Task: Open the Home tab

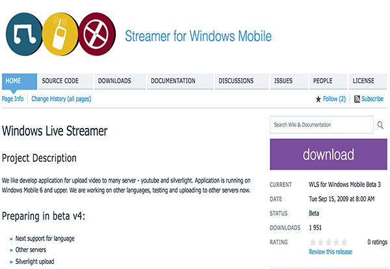Action: click(19, 81)
